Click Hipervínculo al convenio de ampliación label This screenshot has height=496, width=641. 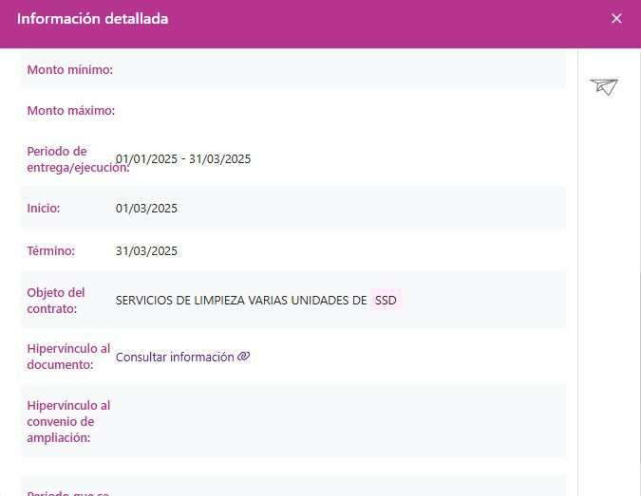(68, 421)
